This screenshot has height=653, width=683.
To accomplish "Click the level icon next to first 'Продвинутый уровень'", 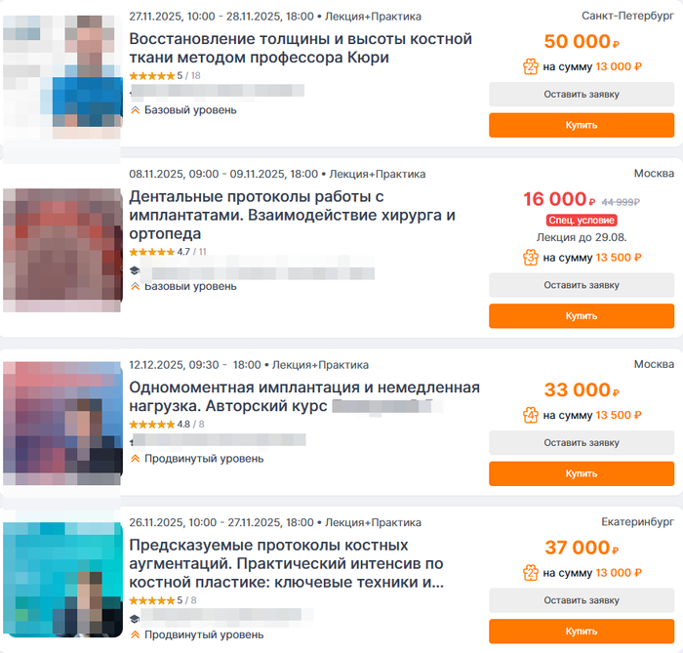I will coord(135,459).
